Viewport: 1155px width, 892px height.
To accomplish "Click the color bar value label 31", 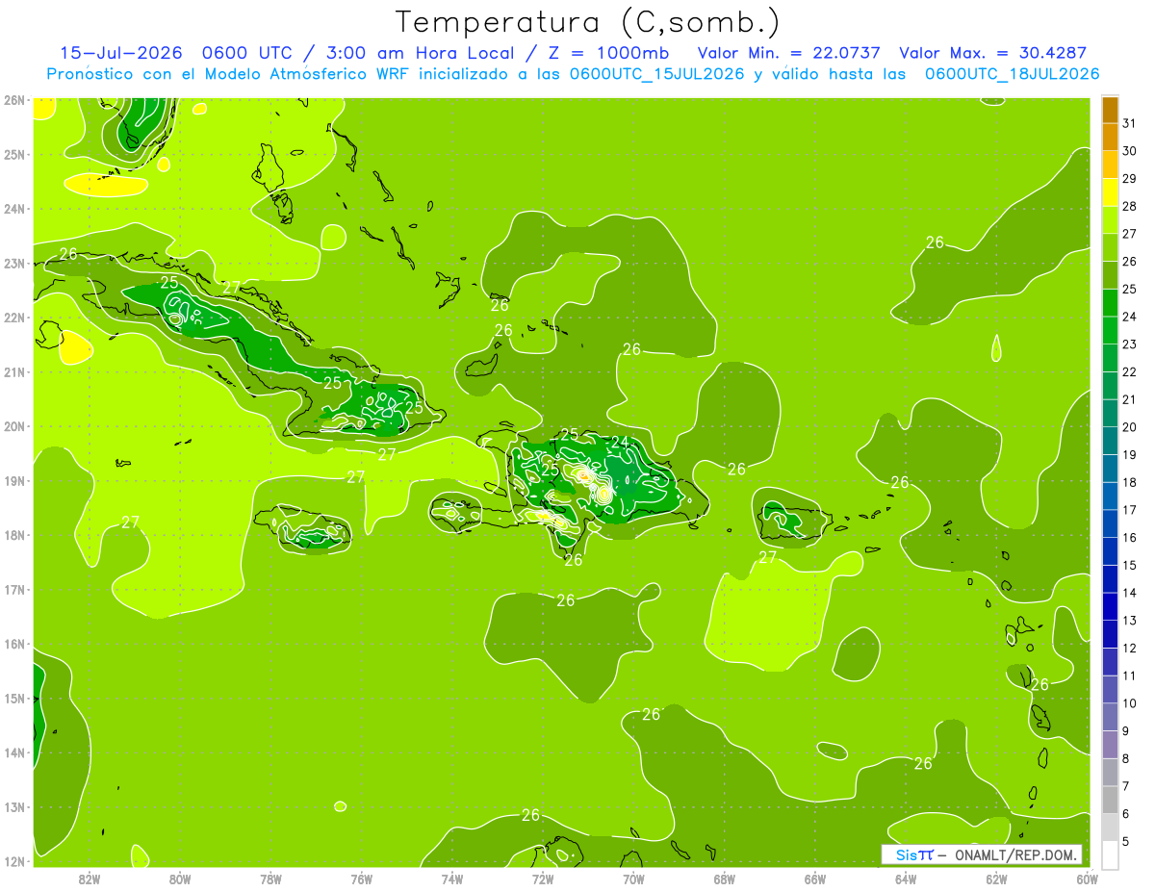I will [1129, 122].
